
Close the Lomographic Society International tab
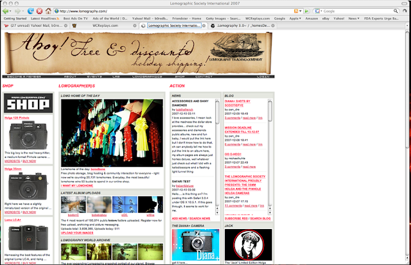[x=204, y=26]
